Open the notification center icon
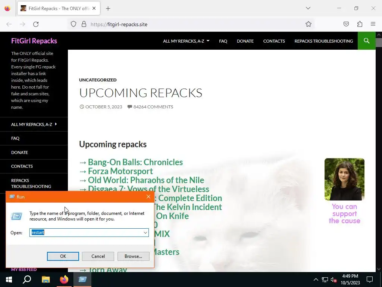The image size is (382, 287). [x=370, y=280]
